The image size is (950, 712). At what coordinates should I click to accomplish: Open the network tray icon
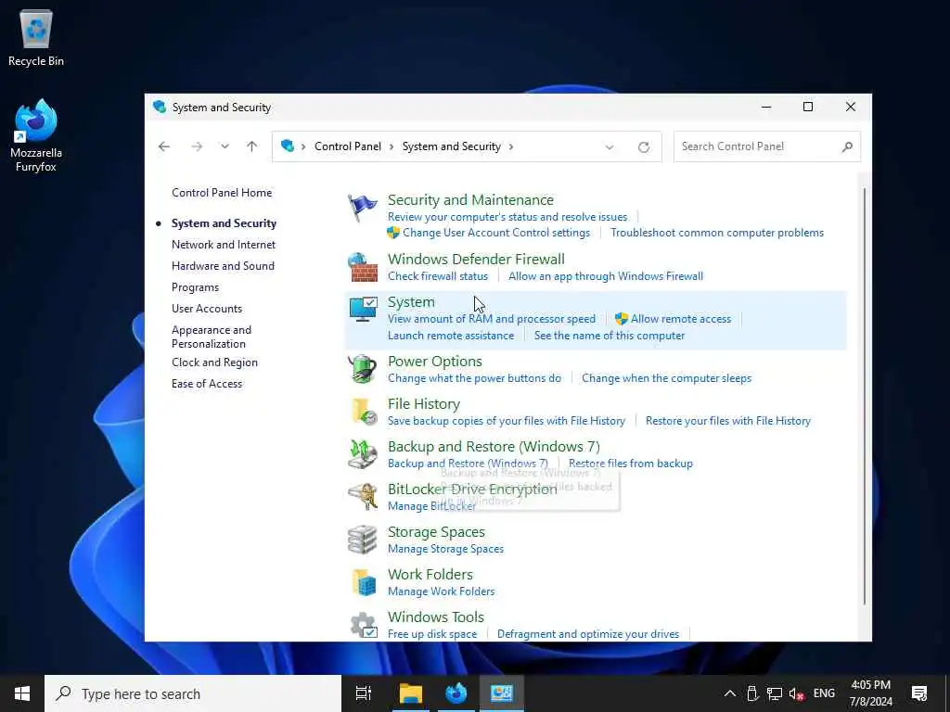[775, 693]
